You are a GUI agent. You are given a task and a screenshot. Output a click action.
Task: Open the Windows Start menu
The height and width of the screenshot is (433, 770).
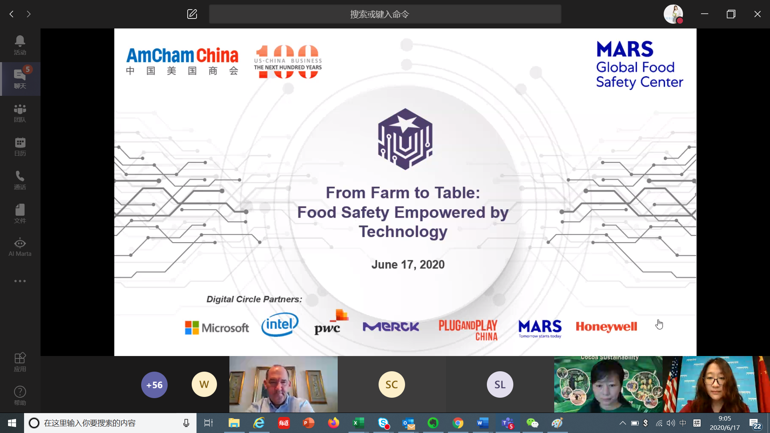[12, 423]
